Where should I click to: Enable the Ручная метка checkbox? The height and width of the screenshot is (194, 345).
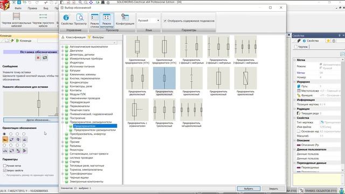pyautogui.click(x=5, y=165)
